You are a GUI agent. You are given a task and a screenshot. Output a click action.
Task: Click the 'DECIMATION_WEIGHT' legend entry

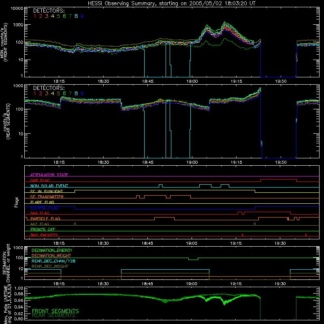click(x=51, y=256)
